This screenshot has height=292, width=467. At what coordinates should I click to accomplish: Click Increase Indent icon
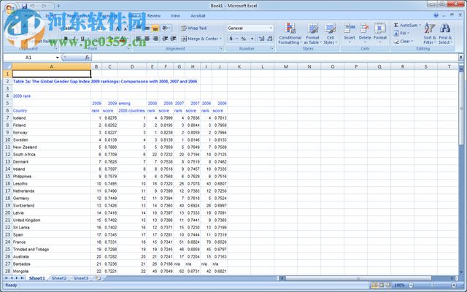174,39
